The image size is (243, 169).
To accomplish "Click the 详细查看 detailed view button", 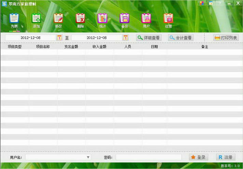I will 149,38.
